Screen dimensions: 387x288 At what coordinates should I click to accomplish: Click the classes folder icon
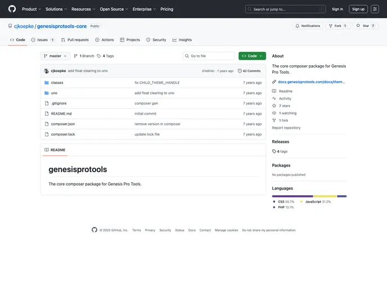[46, 83]
